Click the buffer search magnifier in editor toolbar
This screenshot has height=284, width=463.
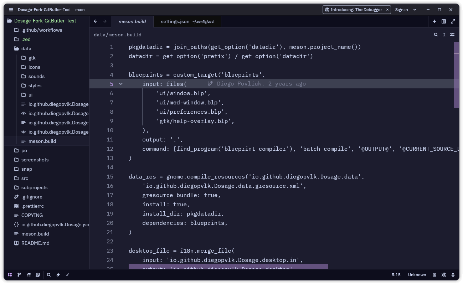click(x=436, y=35)
